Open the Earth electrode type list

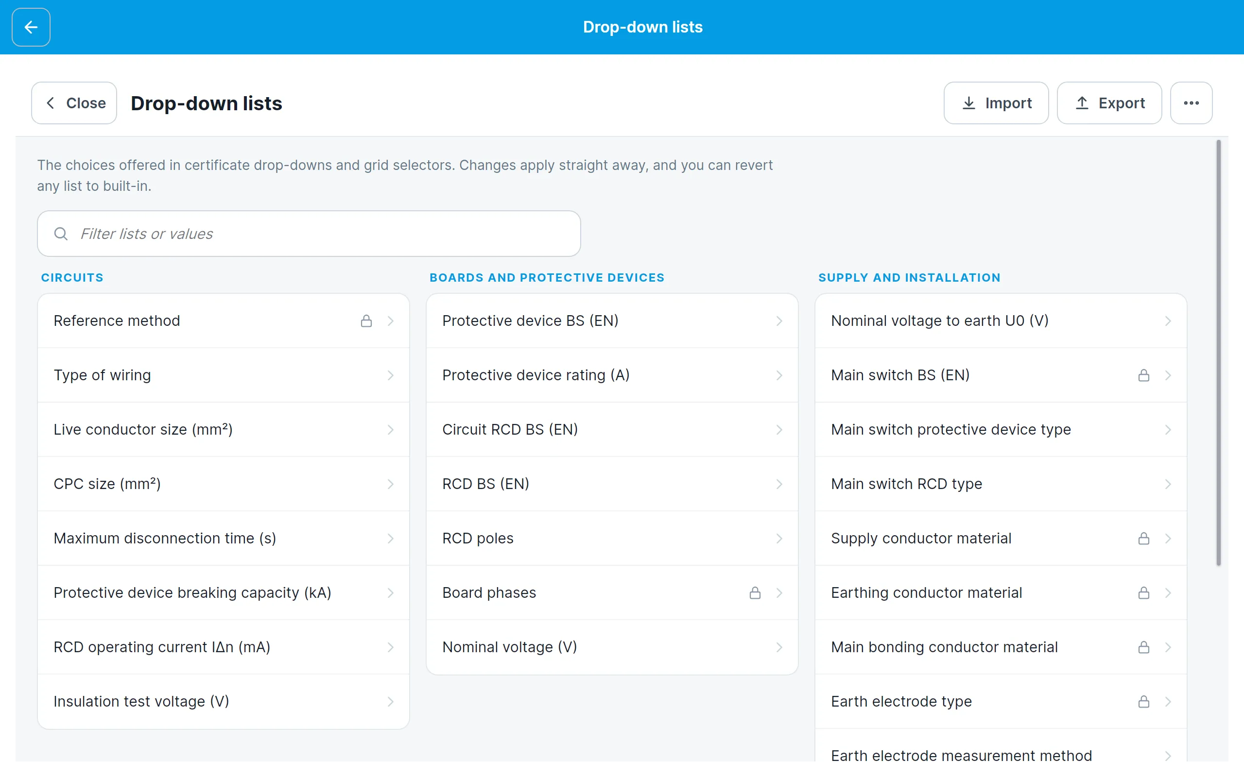click(1001, 701)
